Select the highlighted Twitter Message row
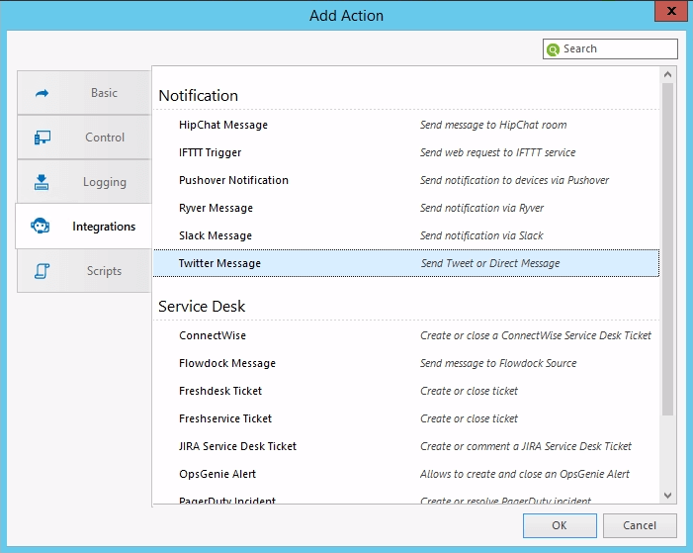 (x=406, y=263)
